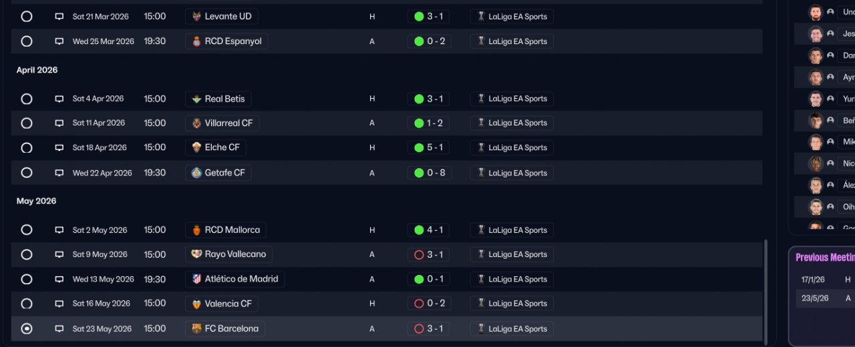The height and width of the screenshot is (347, 855).
Task: Open LaLiga EA Sports in the Valencia CF row
Action: pos(512,304)
